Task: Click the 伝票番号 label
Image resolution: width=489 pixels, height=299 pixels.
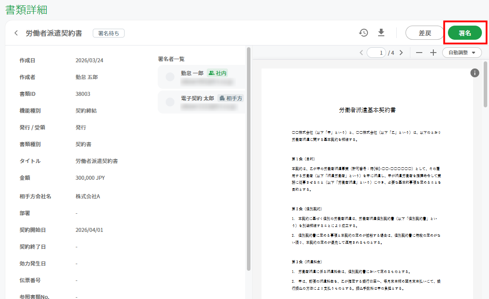Action: pos(30,280)
